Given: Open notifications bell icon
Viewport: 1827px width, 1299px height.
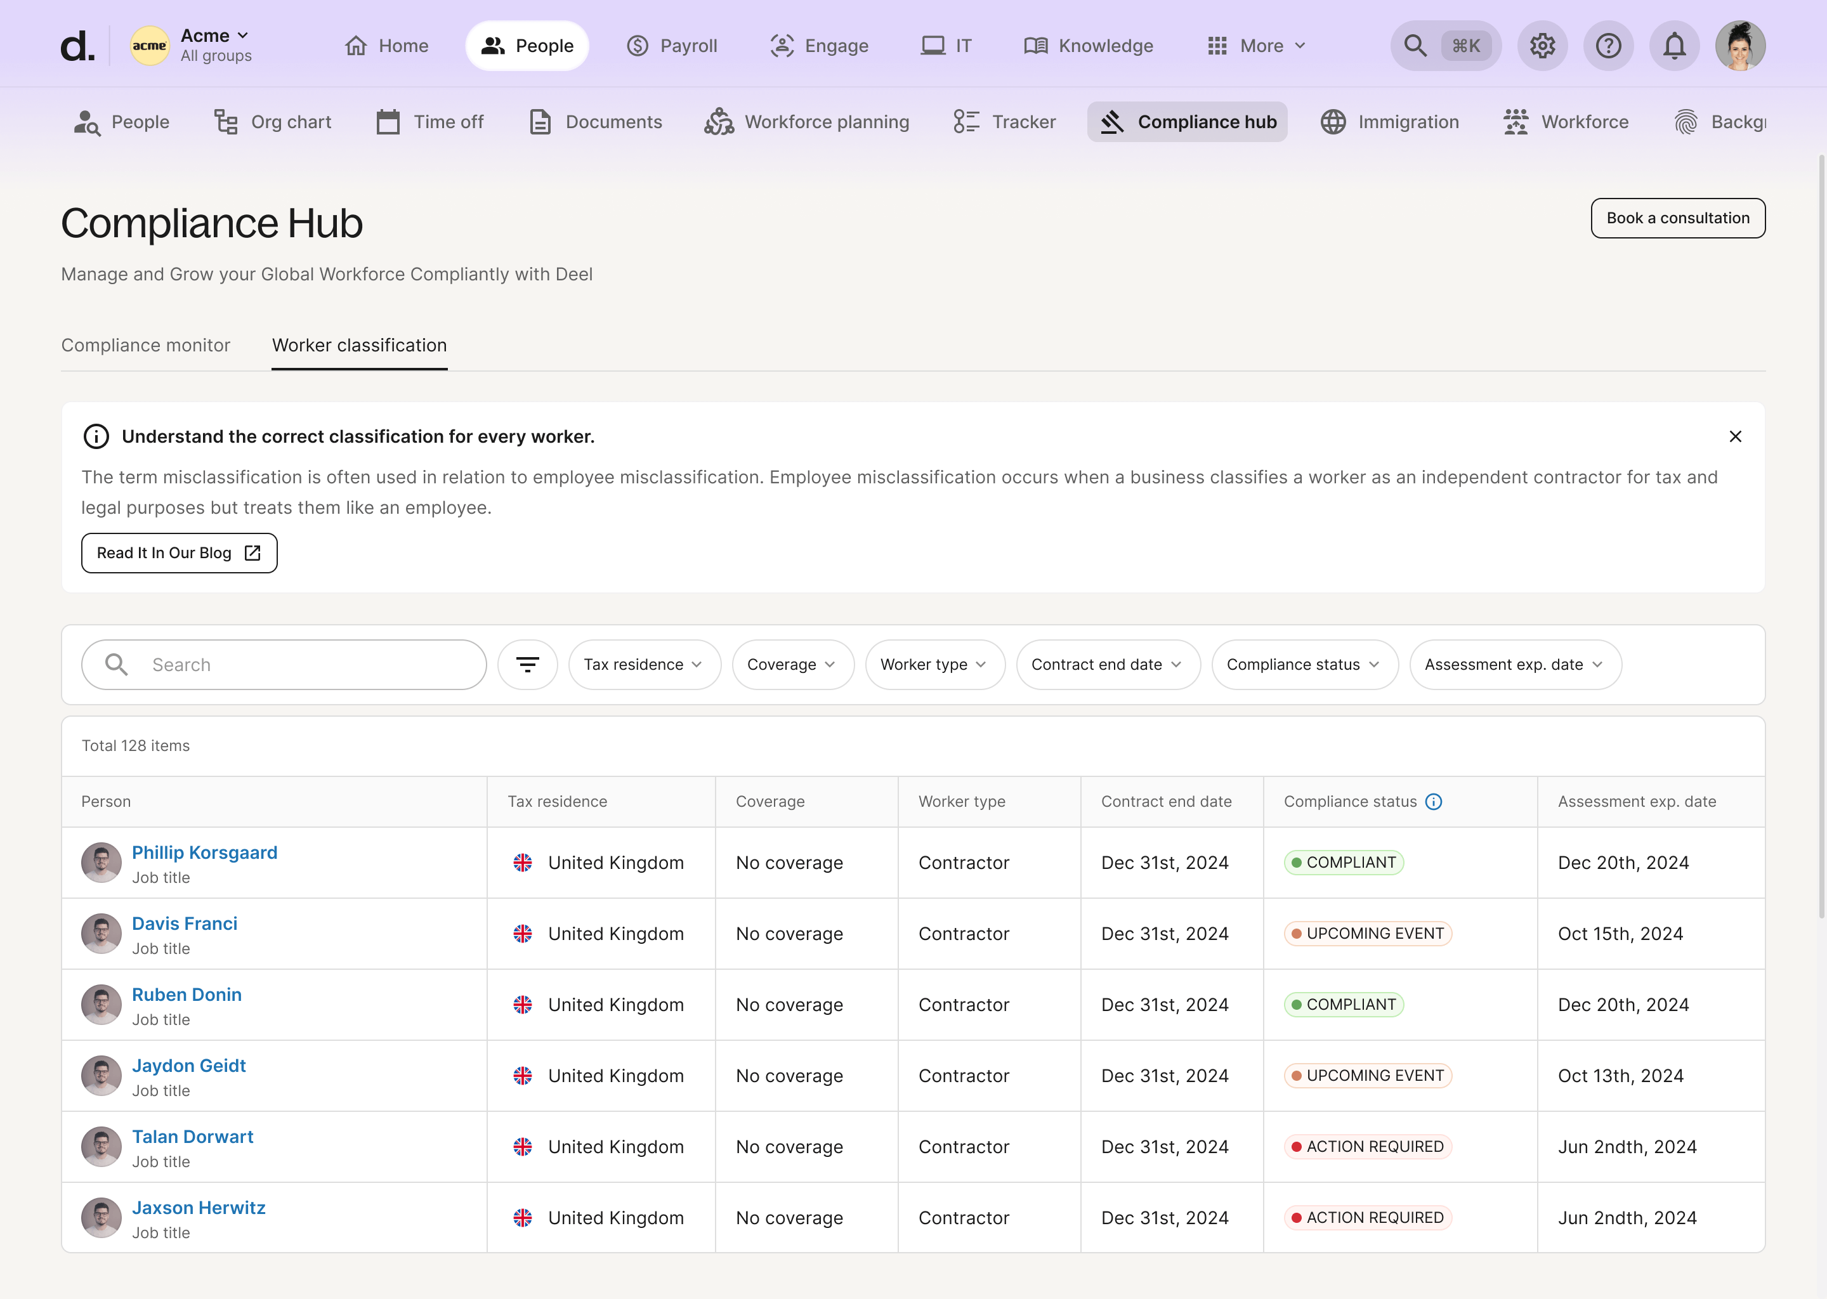Looking at the screenshot, I should pyautogui.click(x=1674, y=46).
